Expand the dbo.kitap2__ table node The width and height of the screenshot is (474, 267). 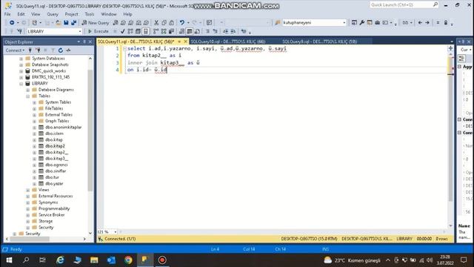pos(35,153)
